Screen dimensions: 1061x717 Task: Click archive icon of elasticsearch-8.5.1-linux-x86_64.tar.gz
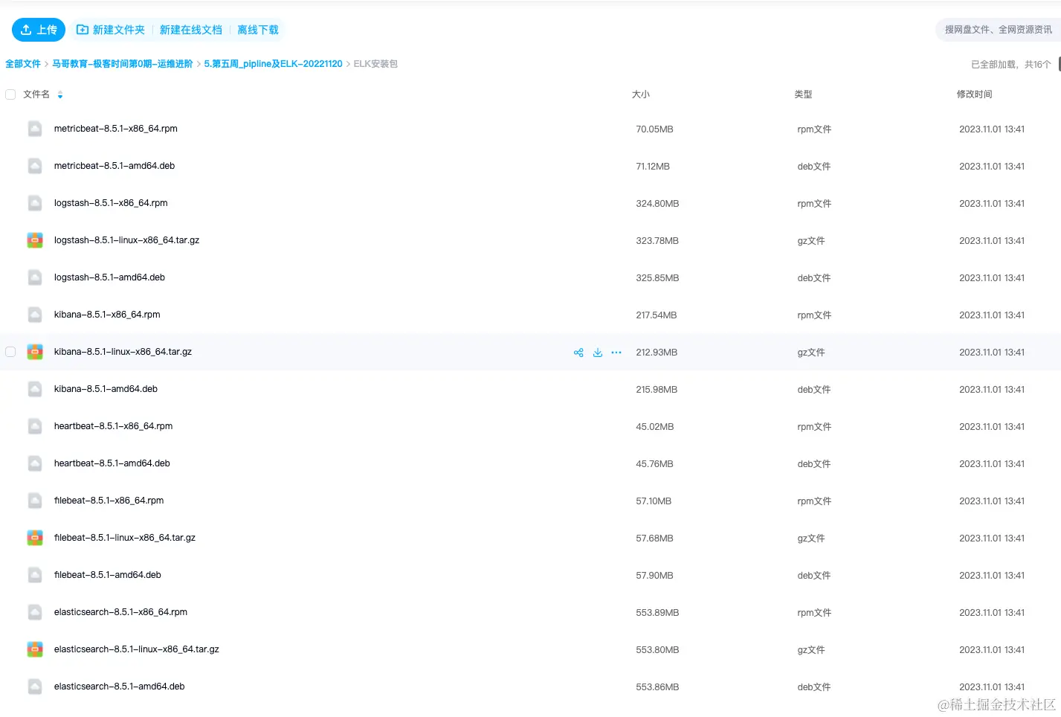[x=35, y=649]
